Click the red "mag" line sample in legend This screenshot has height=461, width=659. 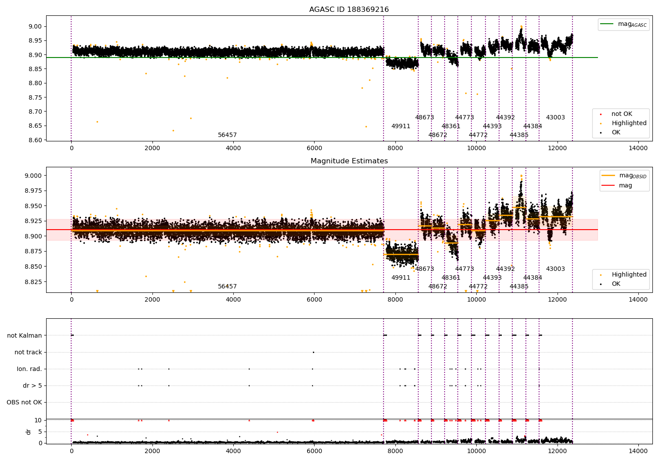pos(608,186)
